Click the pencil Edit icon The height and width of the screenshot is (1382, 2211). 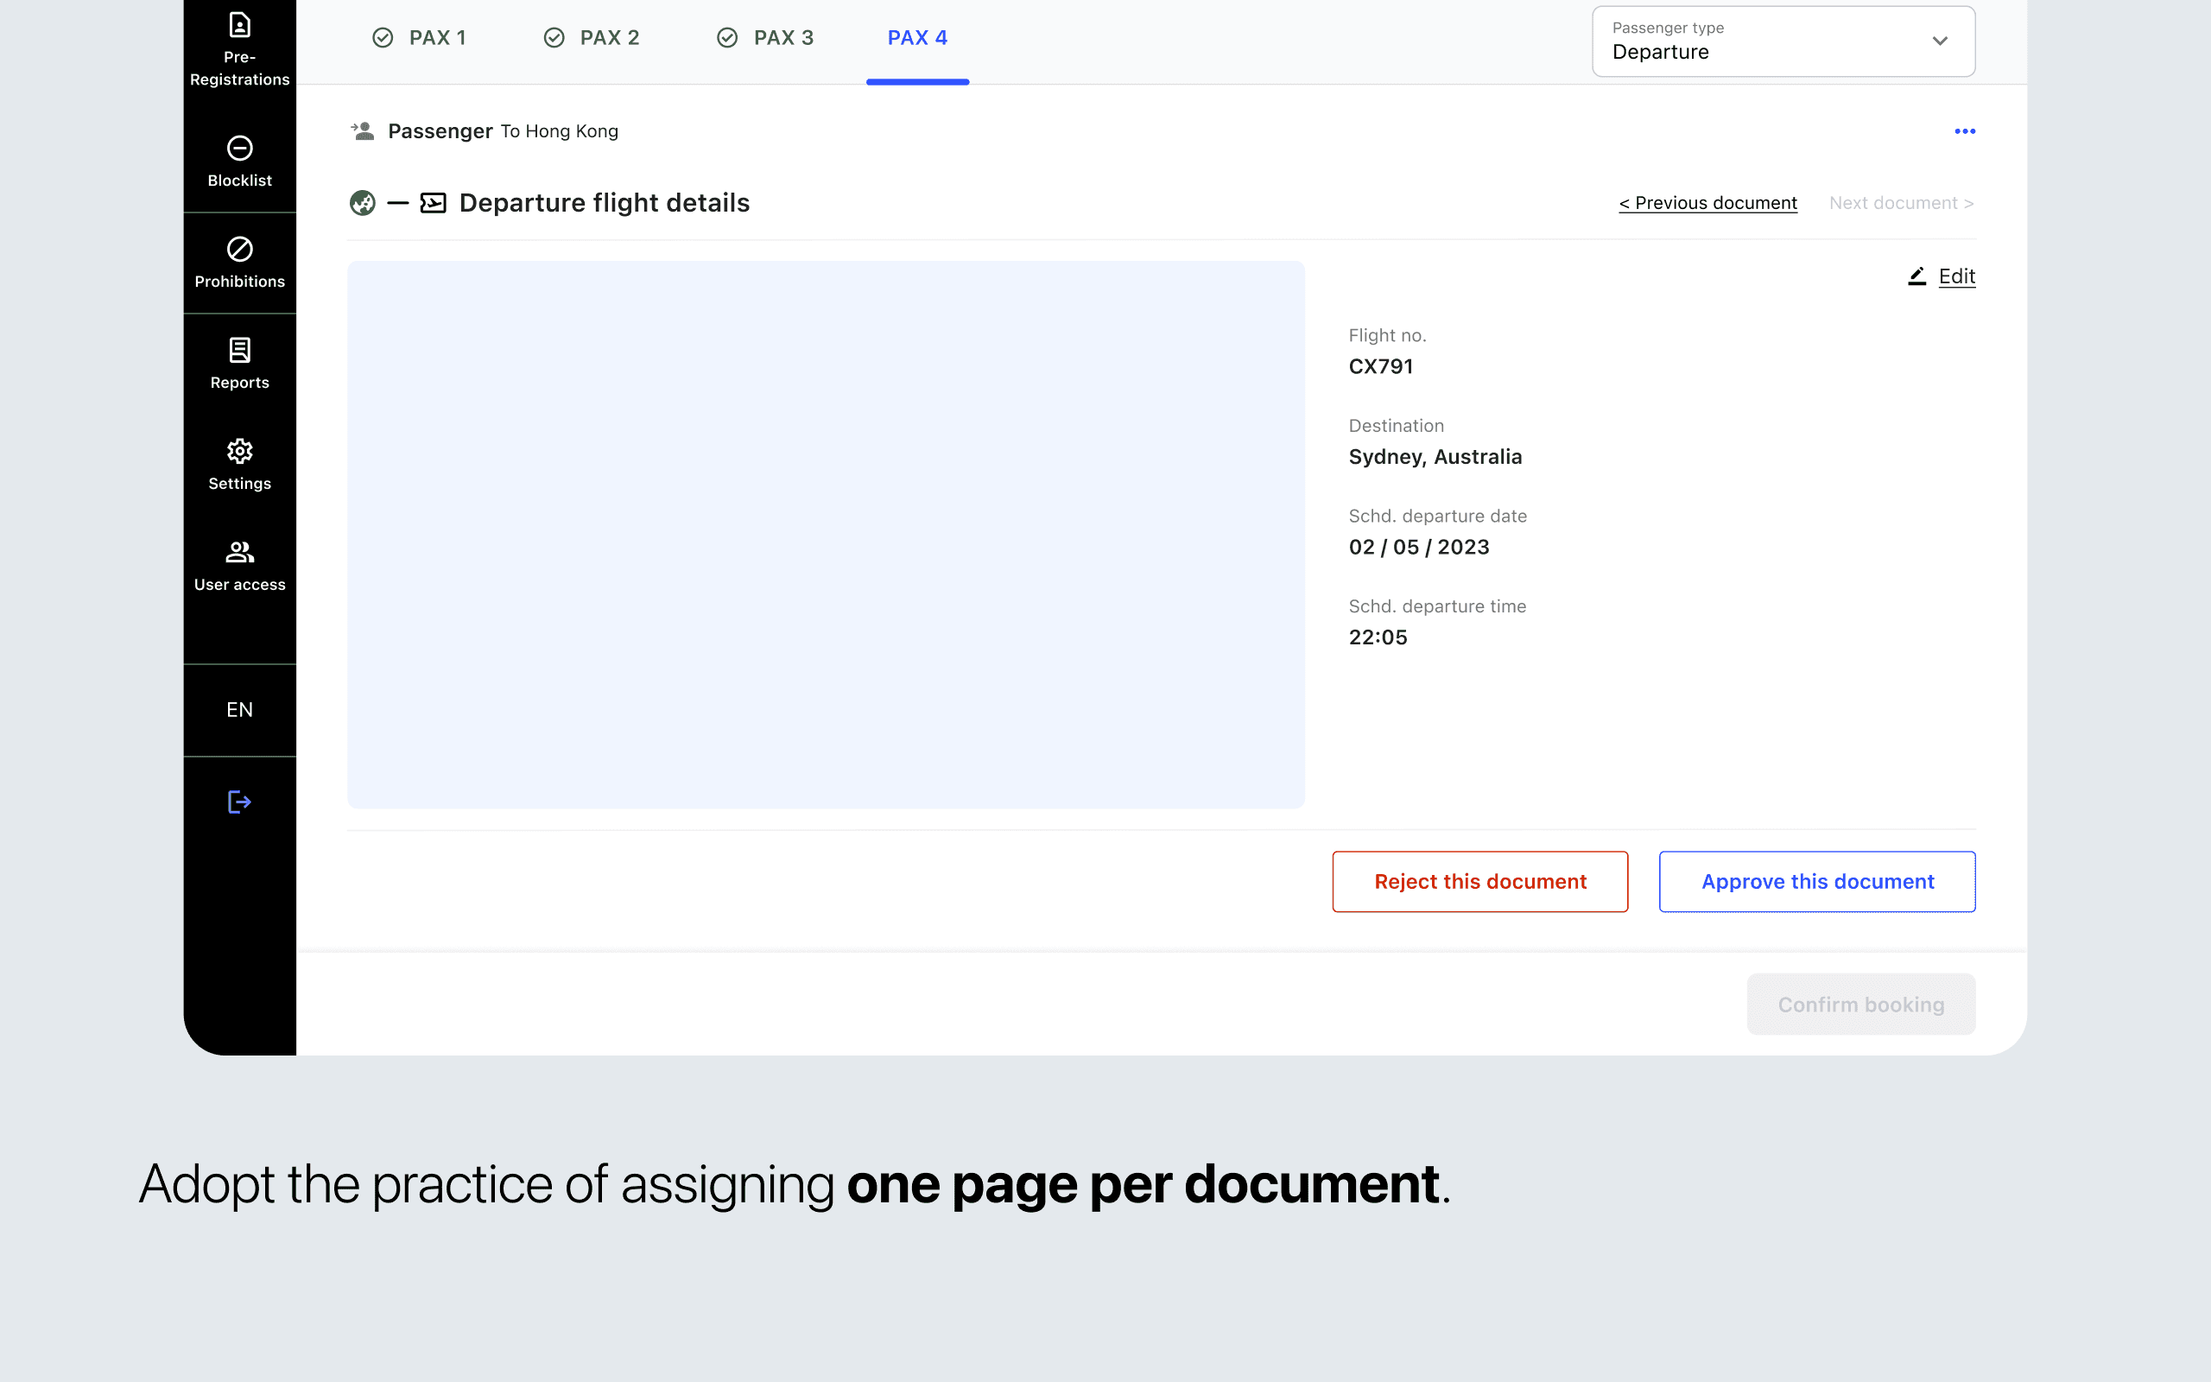1916,276
